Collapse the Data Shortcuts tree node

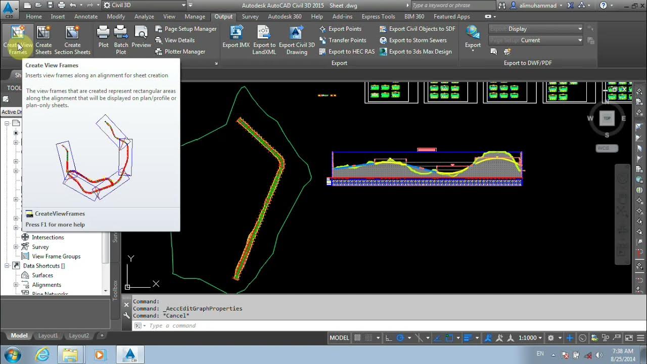click(7, 265)
